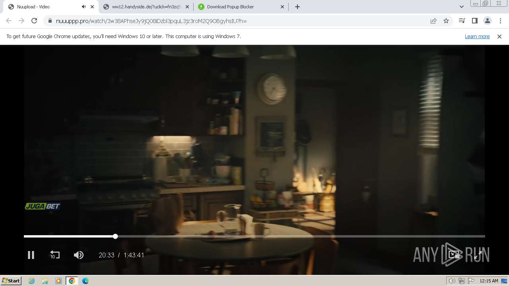Launch Internet Explorer from taskbar
509x286 pixels.
(x=31, y=281)
